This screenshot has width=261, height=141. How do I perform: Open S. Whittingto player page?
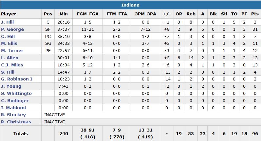16,94
